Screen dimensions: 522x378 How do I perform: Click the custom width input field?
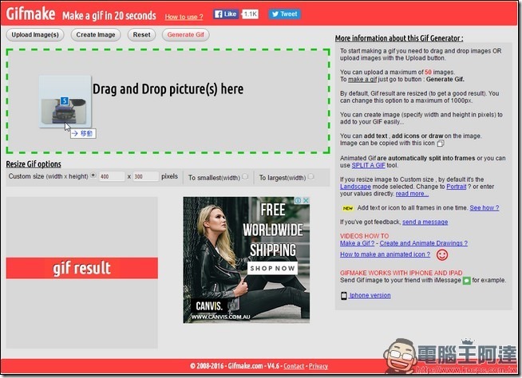click(x=110, y=176)
